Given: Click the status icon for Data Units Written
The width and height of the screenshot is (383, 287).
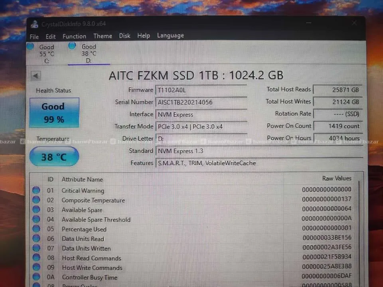Looking at the screenshot, I should 36,248.
